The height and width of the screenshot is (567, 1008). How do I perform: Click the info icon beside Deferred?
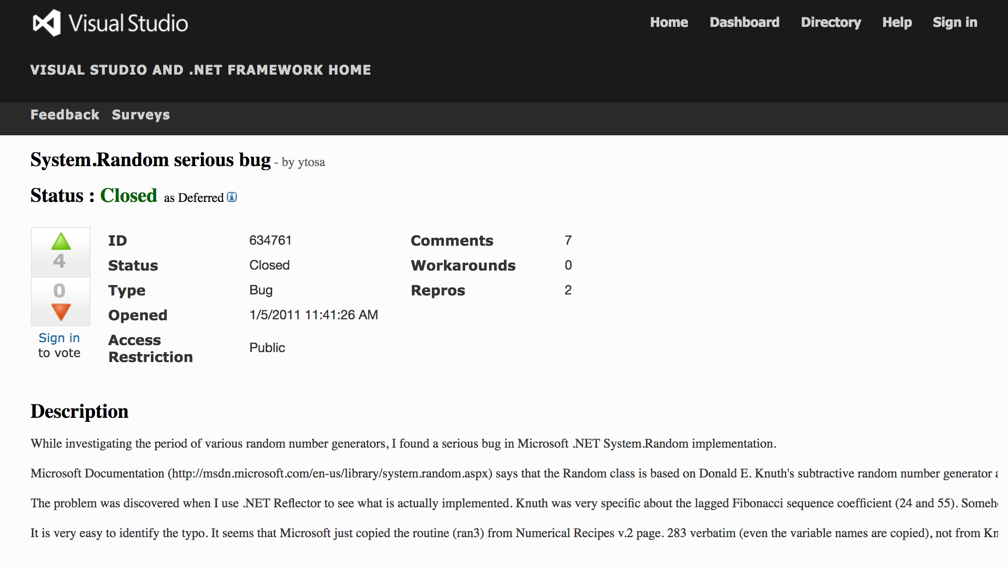(232, 197)
